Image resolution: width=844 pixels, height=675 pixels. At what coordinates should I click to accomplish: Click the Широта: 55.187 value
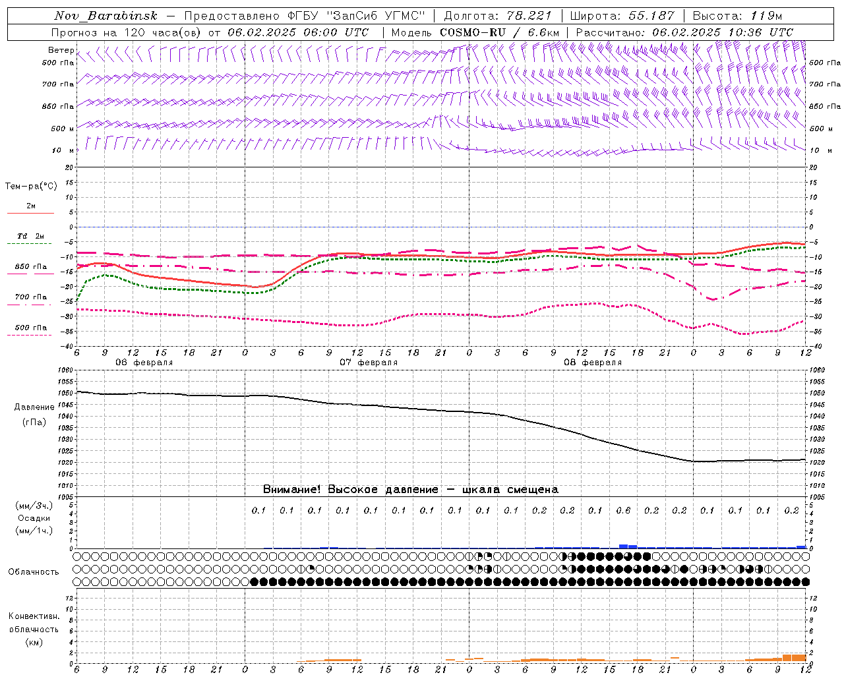622,16
